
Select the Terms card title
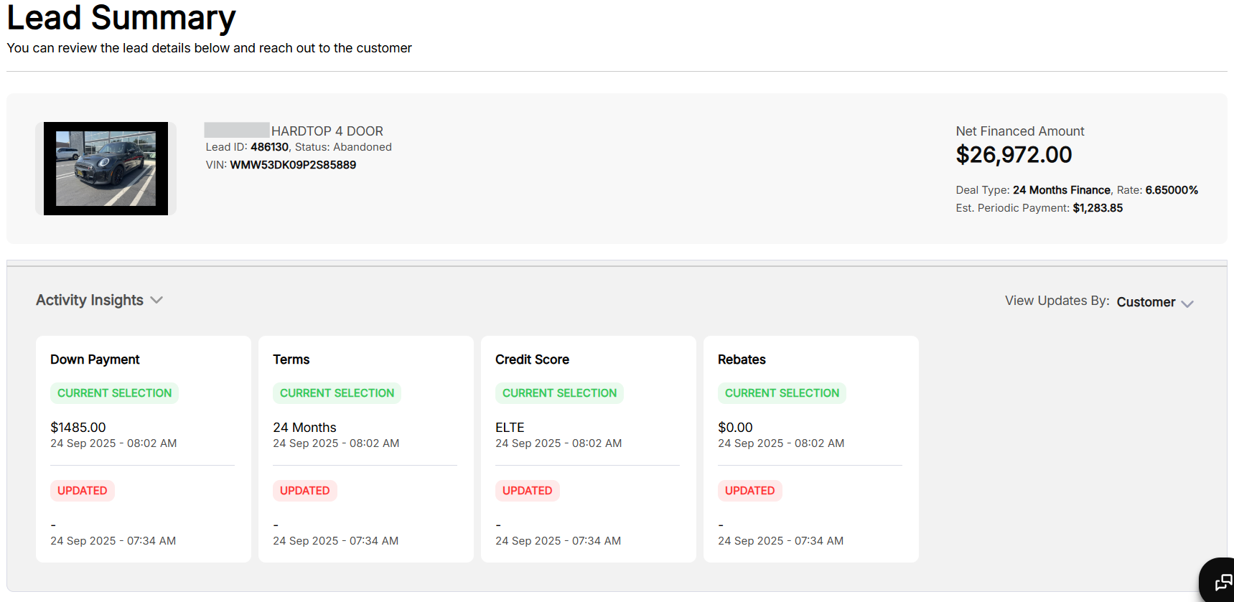click(291, 359)
